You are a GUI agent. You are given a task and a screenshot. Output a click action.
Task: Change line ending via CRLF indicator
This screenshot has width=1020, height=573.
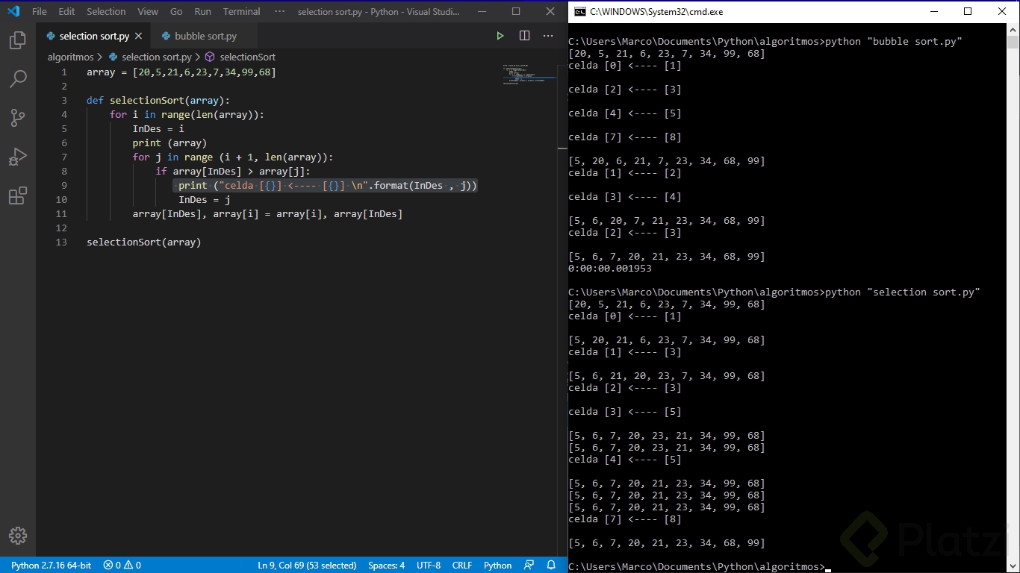click(461, 565)
